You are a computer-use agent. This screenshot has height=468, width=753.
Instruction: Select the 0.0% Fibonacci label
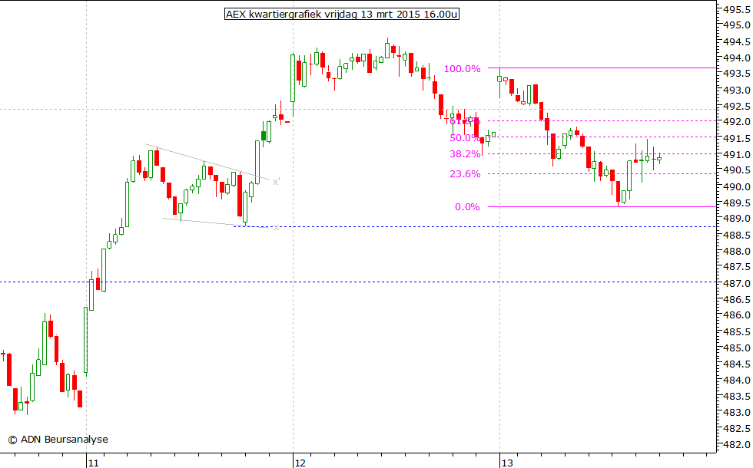tap(467, 207)
